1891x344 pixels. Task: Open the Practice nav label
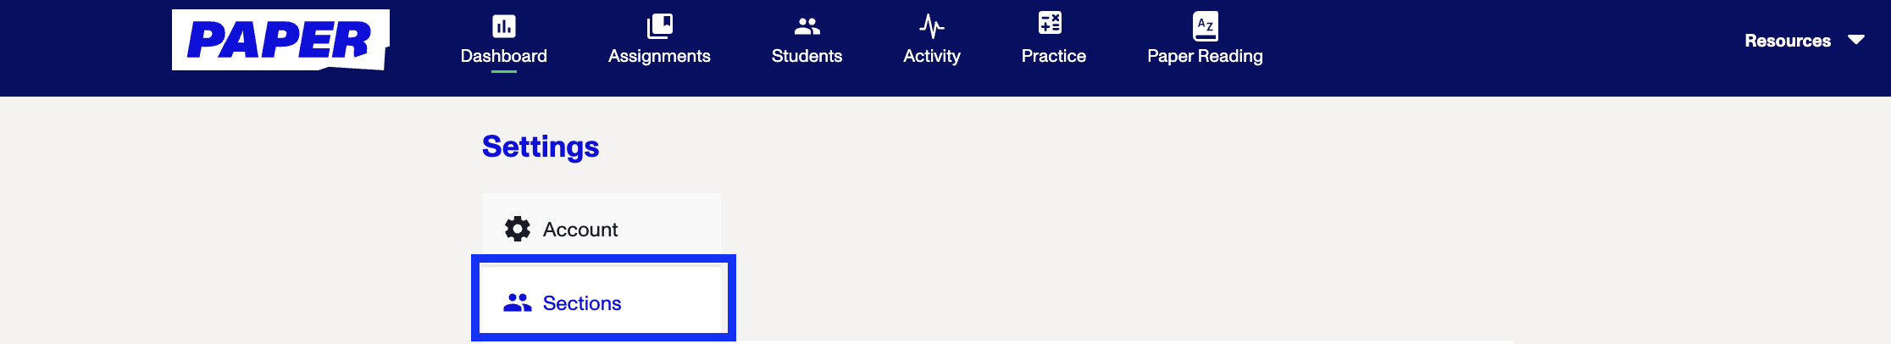1054,56
